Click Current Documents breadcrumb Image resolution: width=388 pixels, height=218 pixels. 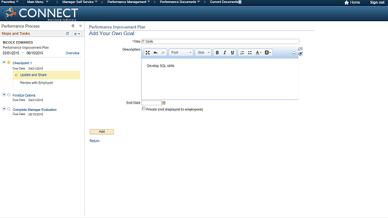(224, 2)
